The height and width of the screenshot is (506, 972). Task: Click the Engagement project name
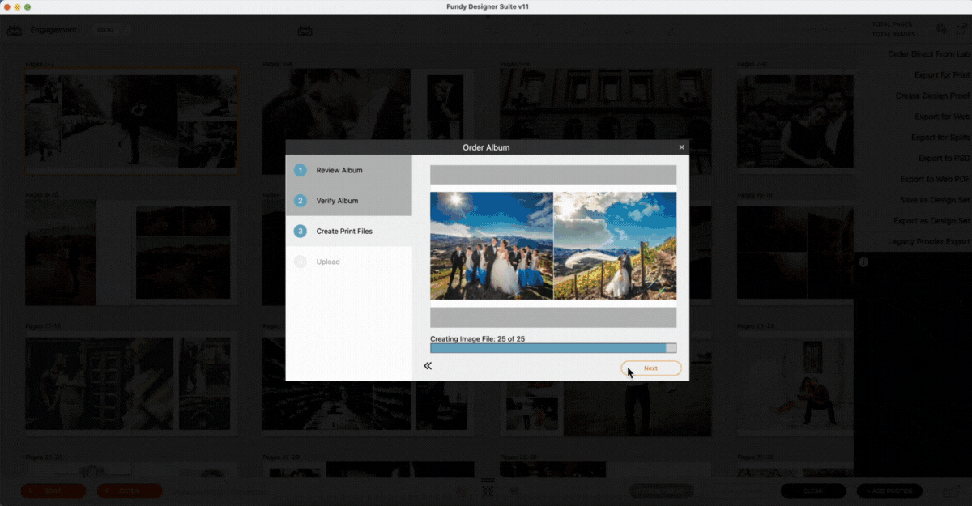[53, 30]
